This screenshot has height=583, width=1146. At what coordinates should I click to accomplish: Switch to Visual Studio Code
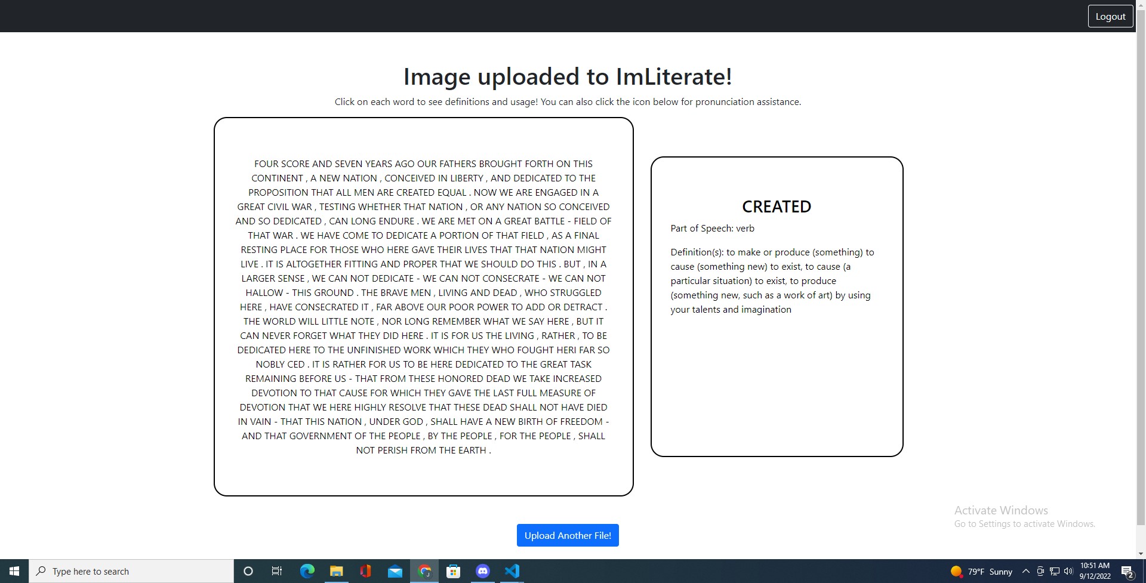pyautogui.click(x=512, y=571)
